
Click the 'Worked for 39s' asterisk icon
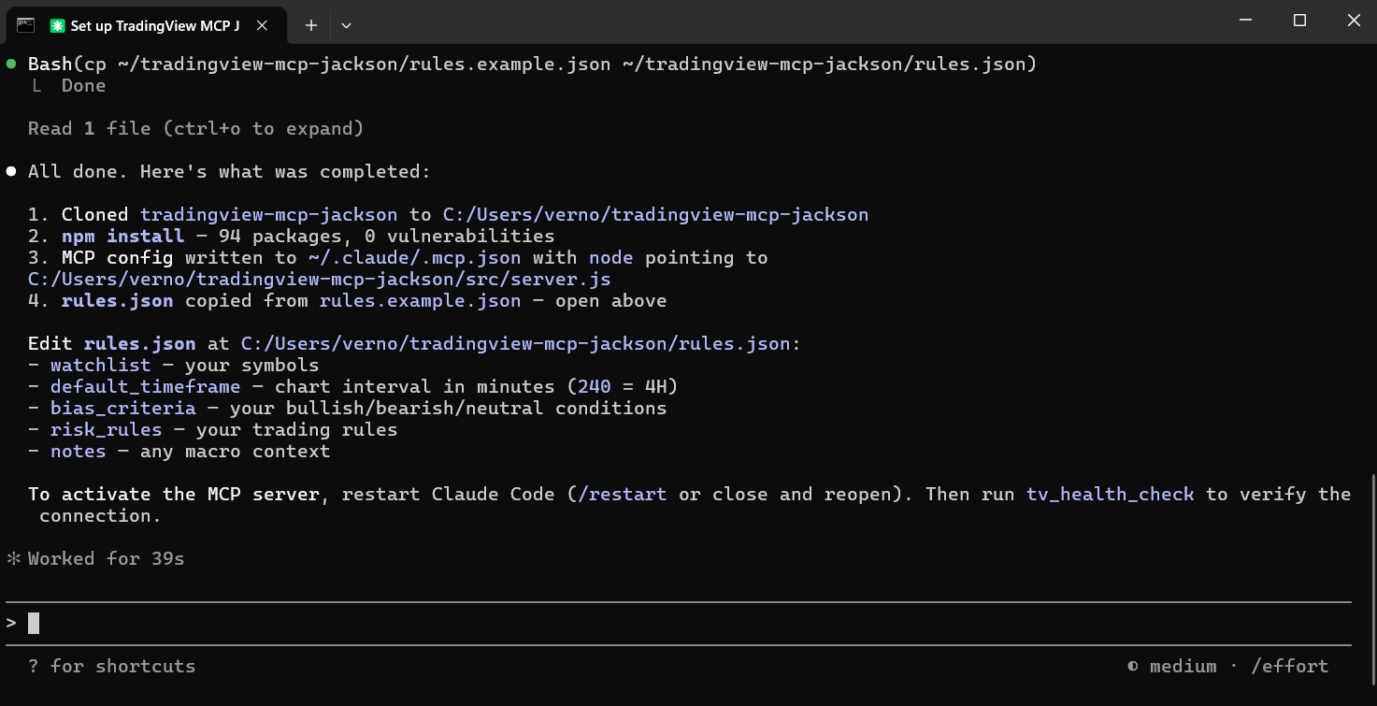(13, 559)
